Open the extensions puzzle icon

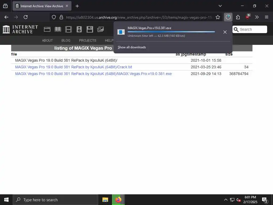click(x=238, y=17)
